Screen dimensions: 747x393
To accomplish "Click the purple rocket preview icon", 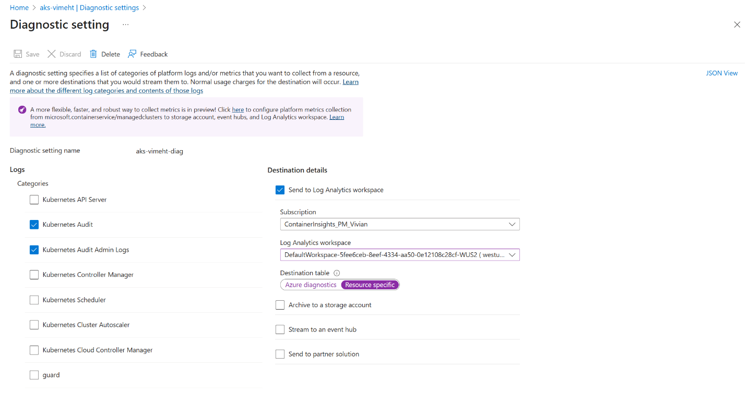I will pyautogui.click(x=22, y=110).
